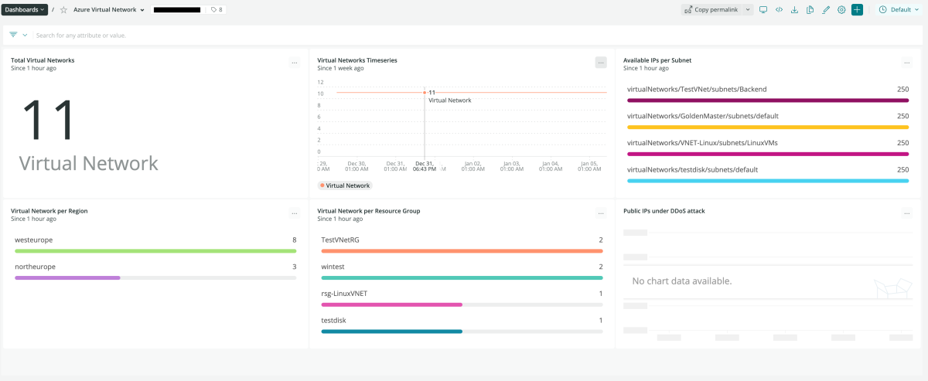Viewport: 928px width, 381px height.
Task: Open Virtual Networks Timeseries widget menu
Action: coord(601,63)
